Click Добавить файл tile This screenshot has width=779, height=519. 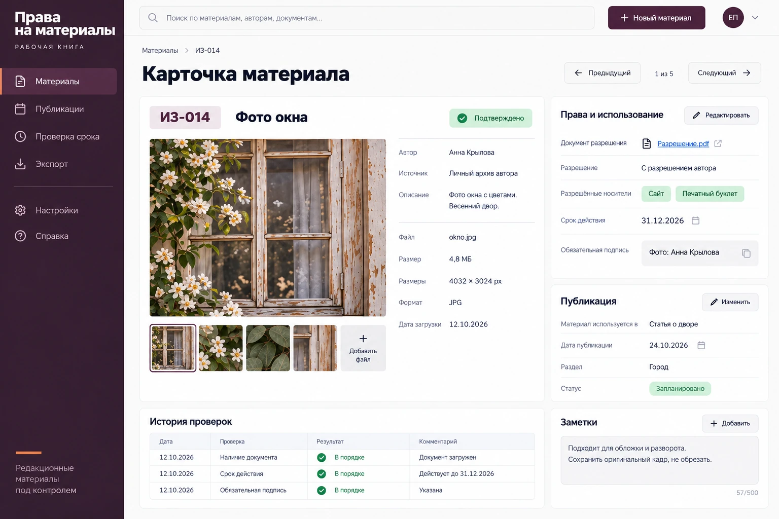click(363, 348)
